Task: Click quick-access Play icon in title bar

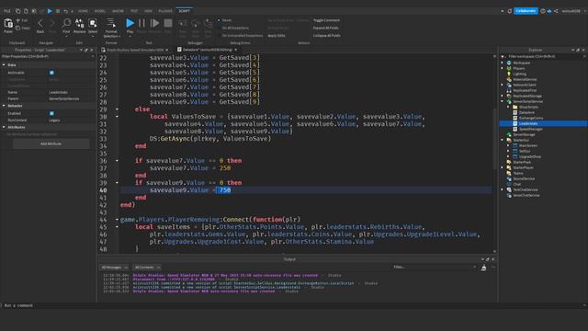Action: tap(50, 11)
